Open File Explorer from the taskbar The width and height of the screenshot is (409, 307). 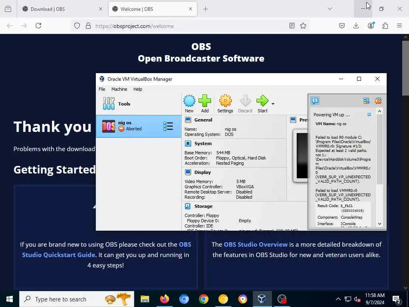tap(145, 299)
